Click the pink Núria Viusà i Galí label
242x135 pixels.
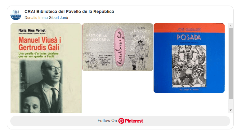tap(120, 47)
